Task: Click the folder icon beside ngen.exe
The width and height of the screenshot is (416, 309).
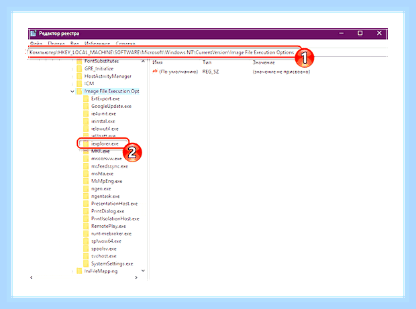Action: pos(86,189)
